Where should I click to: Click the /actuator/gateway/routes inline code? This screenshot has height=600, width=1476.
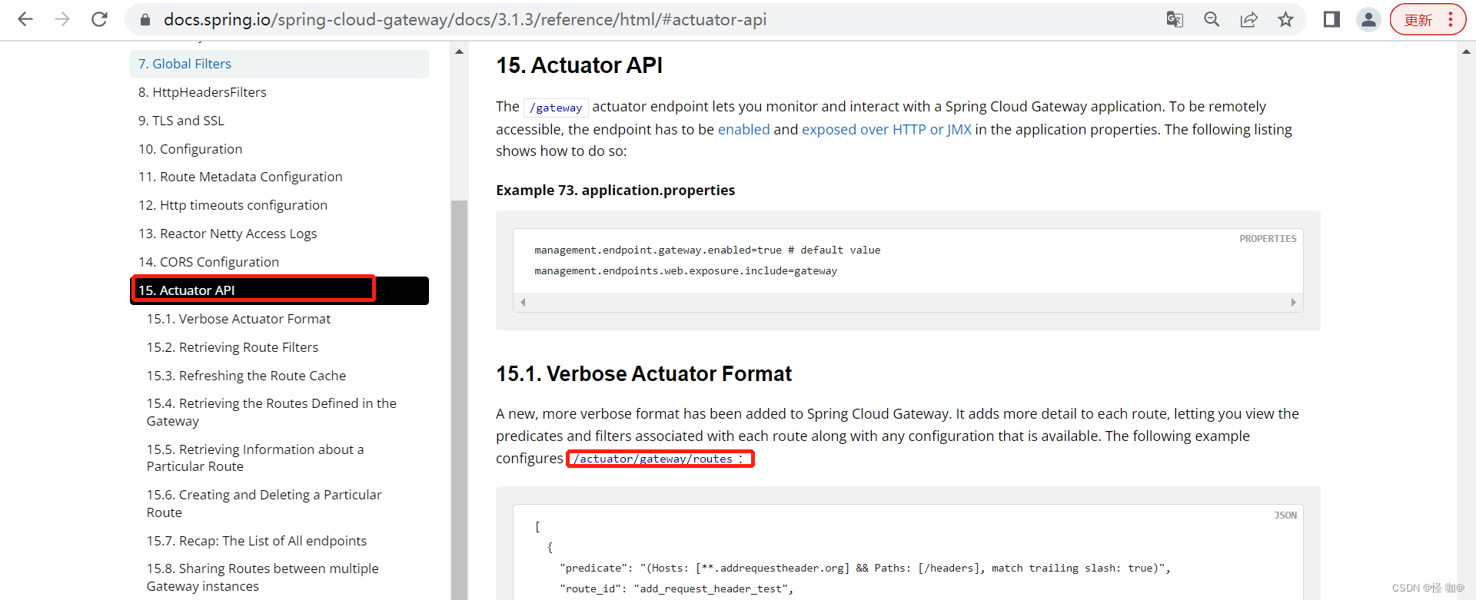tap(653, 459)
